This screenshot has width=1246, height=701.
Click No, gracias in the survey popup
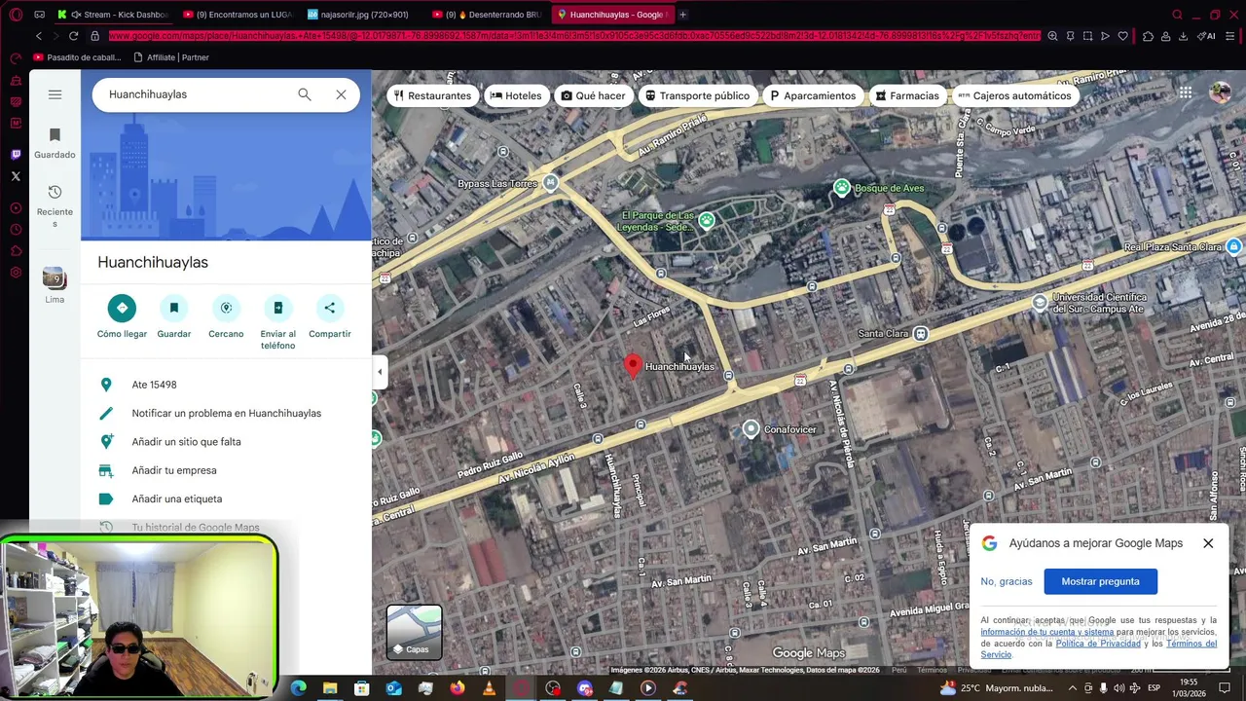tap(1007, 581)
